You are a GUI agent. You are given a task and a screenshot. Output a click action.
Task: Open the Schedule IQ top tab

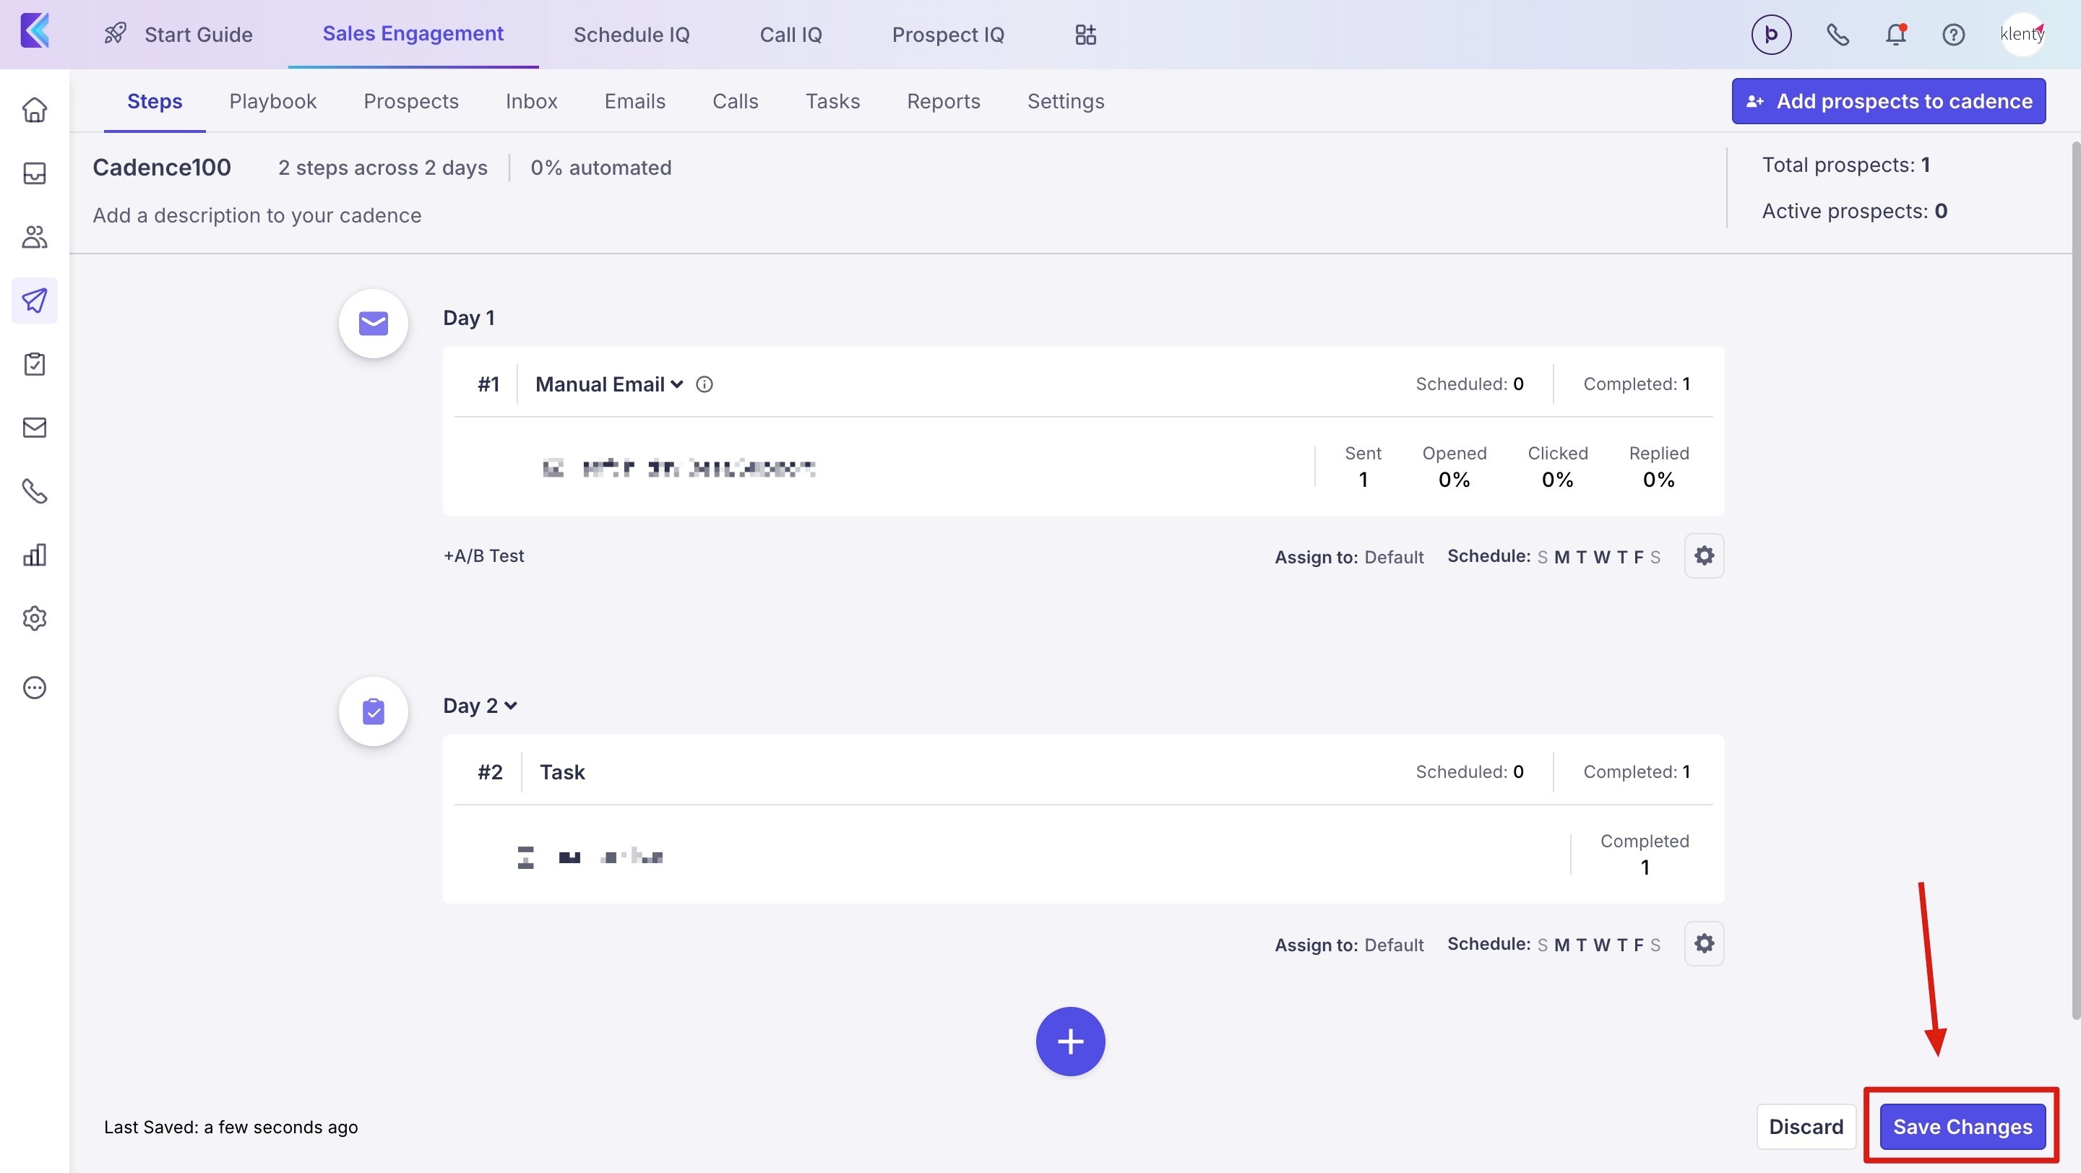click(x=631, y=35)
